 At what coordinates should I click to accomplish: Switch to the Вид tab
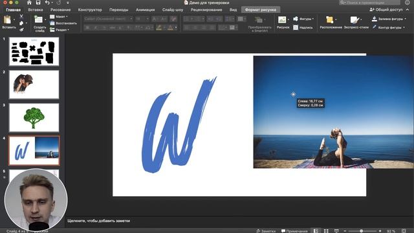coord(233,10)
